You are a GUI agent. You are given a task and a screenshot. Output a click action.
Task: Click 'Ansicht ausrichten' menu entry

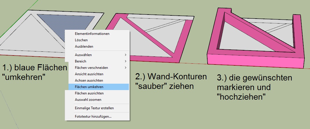click(x=89, y=74)
